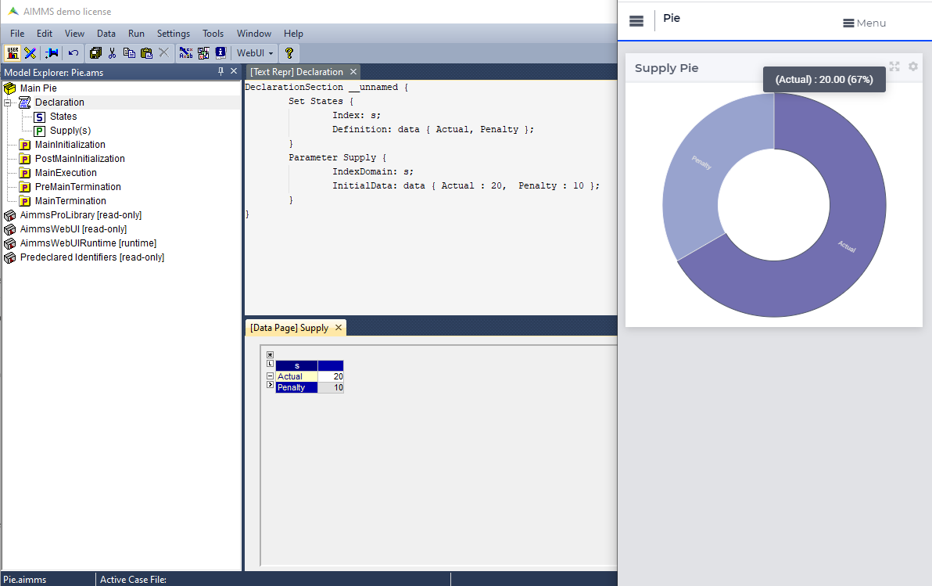The width and height of the screenshot is (932, 586).
Task: Click the small asterisk box on data page
Action: pyautogui.click(x=270, y=354)
